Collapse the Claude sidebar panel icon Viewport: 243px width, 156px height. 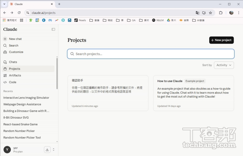(x=53, y=29)
